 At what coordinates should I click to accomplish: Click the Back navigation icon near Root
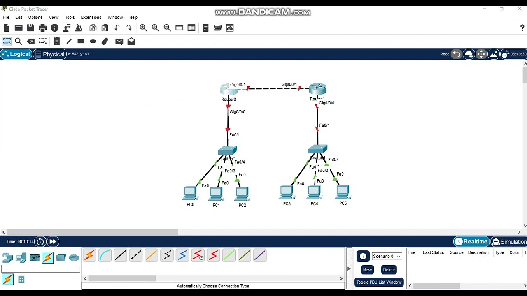tap(456, 54)
